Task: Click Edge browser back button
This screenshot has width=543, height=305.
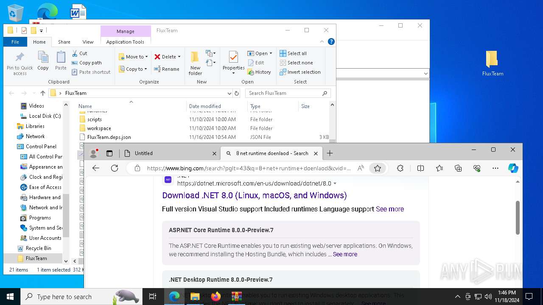Action: (96, 168)
